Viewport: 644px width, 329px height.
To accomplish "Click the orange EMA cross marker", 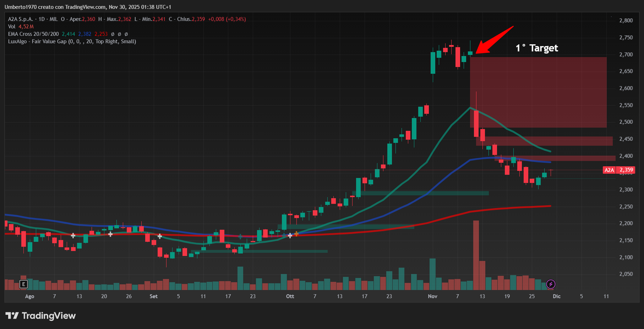I will (296, 234).
